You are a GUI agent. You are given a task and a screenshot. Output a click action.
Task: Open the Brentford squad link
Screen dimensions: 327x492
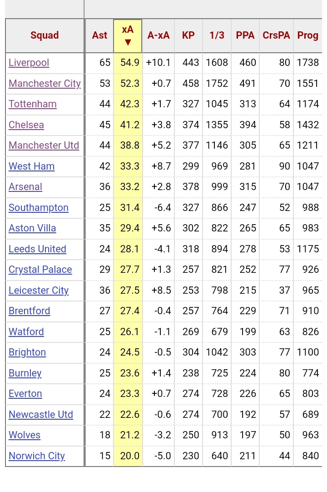[x=29, y=311]
